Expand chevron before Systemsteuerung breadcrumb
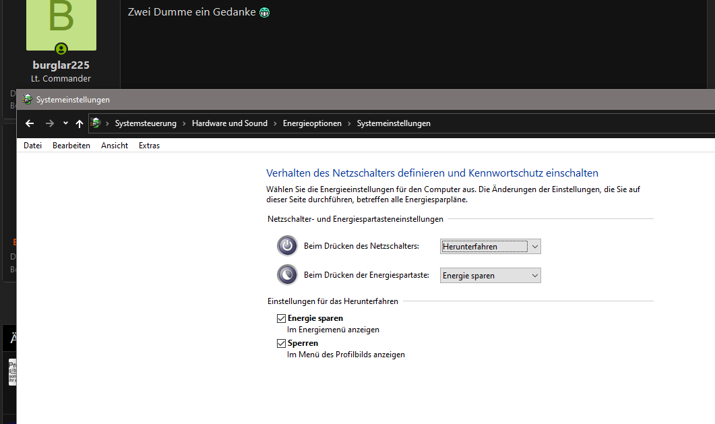Screen dimensions: 715x424 coord(107,123)
